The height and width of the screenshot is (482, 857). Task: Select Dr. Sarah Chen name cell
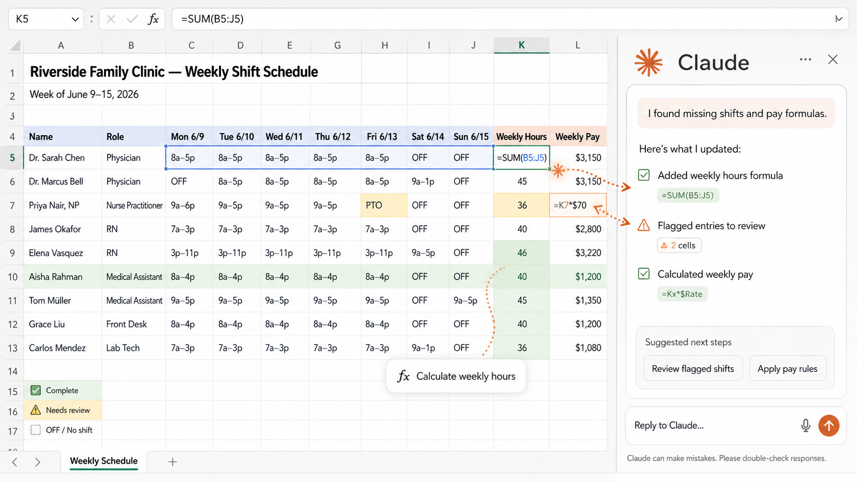click(63, 158)
